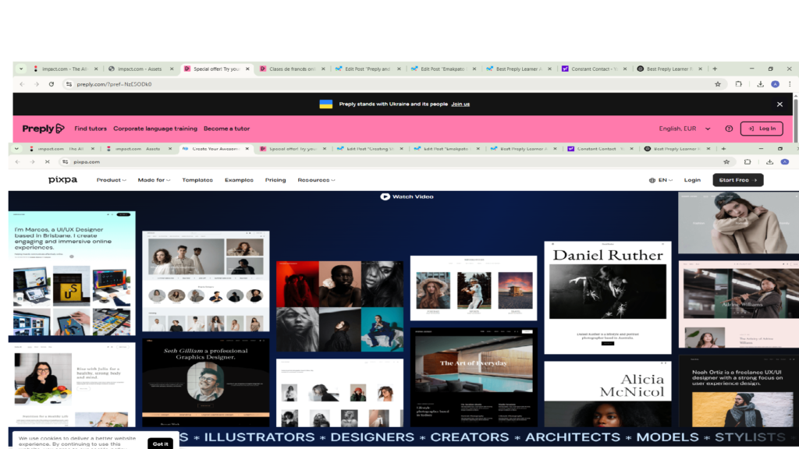Click the Preply logo
Screen dimensions: 799x449
tap(43, 129)
